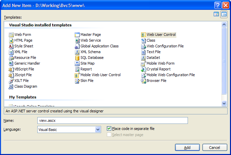Choose the Browser File template icon
Screen dimensions: 231x155
click(143, 81)
